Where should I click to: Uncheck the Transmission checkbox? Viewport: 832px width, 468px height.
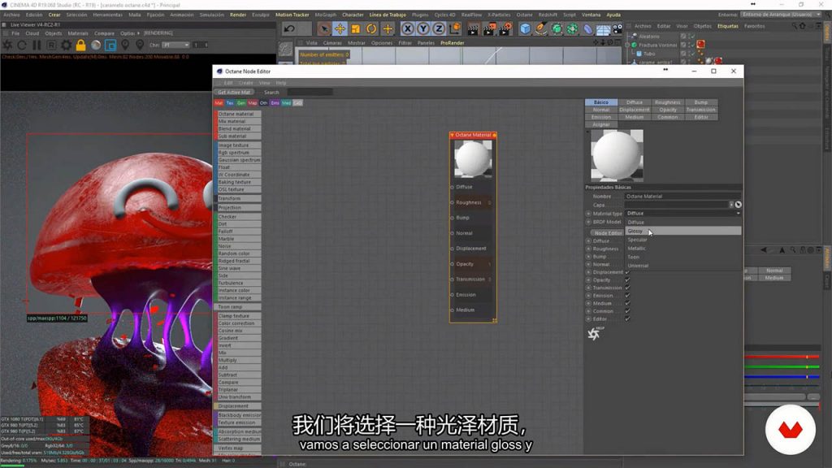click(x=627, y=288)
